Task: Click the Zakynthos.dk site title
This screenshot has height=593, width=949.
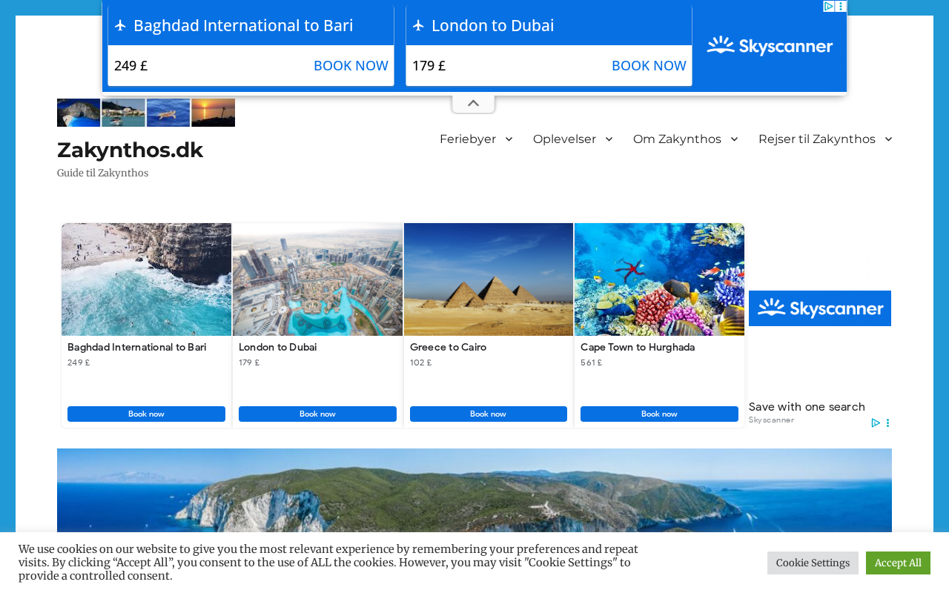Action: coord(130,150)
